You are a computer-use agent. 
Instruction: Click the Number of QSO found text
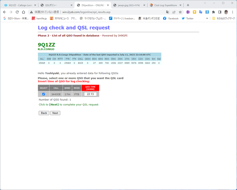click(x=55, y=100)
